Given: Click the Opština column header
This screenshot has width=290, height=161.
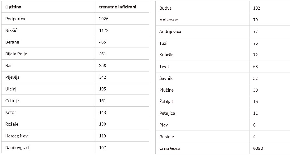Looking at the screenshot, I should point(13,7).
